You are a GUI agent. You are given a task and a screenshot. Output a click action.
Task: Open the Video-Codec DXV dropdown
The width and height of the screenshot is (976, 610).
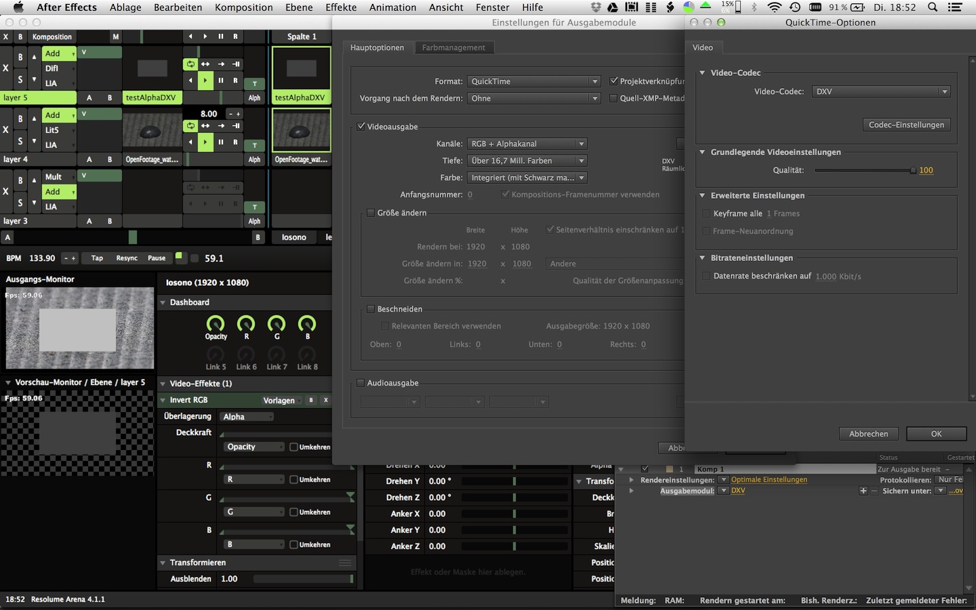point(880,91)
